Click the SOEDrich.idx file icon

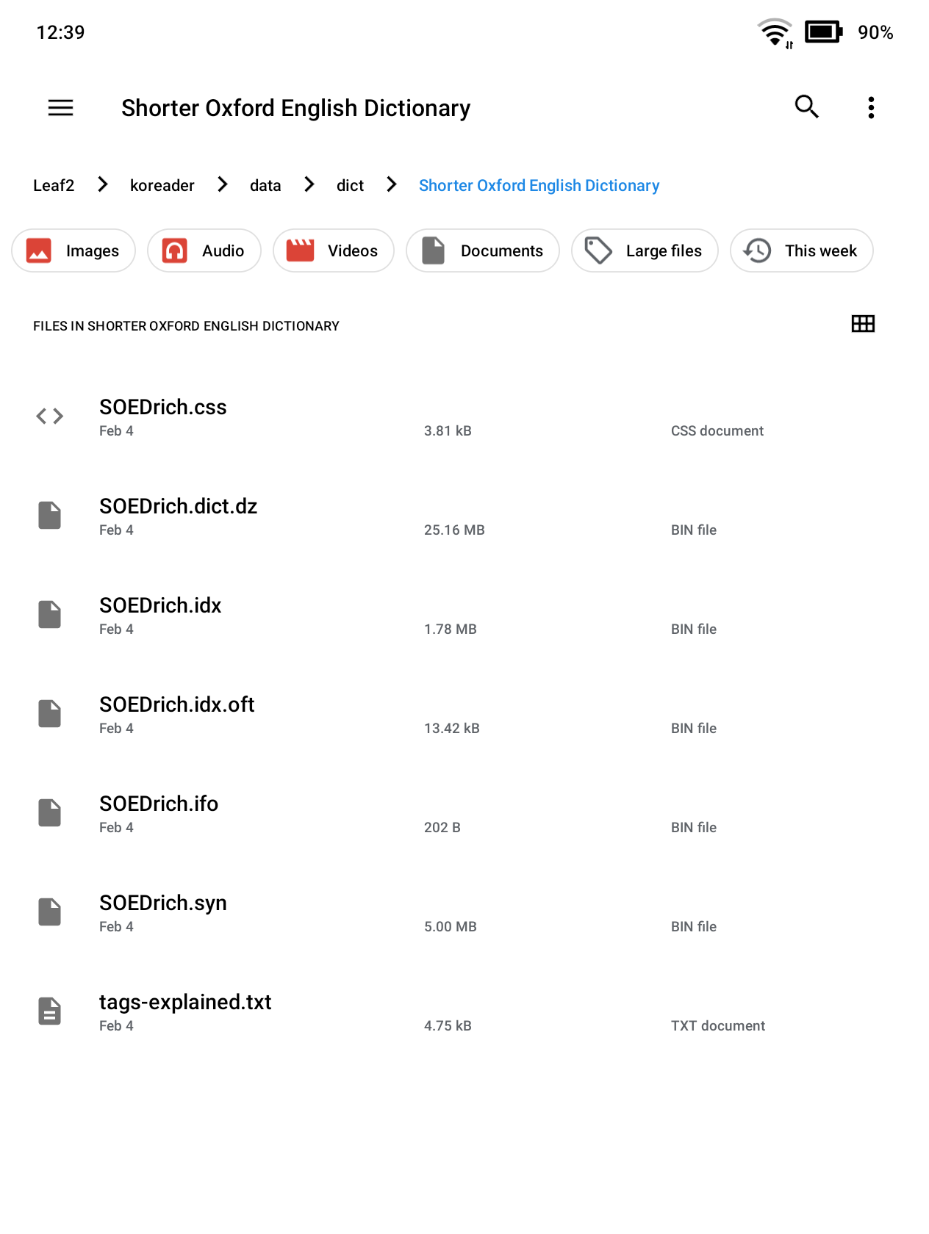coord(50,615)
